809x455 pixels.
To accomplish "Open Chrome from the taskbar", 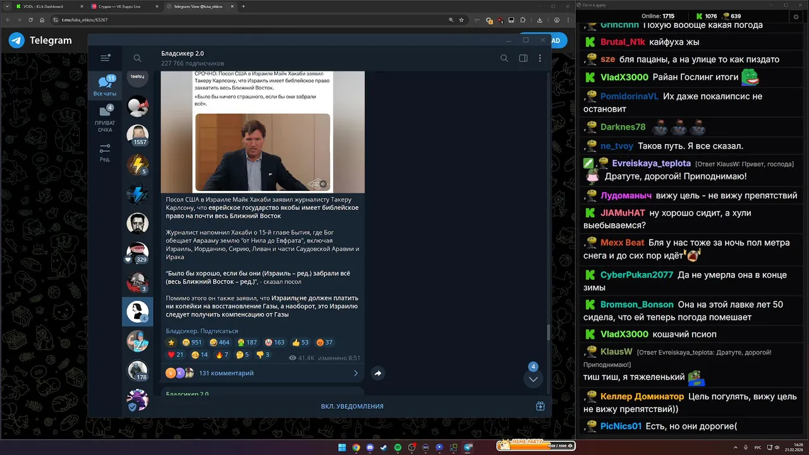I will point(356,447).
